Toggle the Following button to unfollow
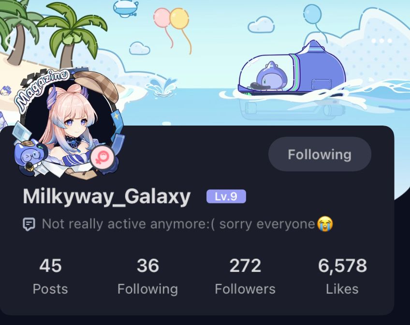This screenshot has height=325, width=410. pyautogui.click(x=320, y=155)
